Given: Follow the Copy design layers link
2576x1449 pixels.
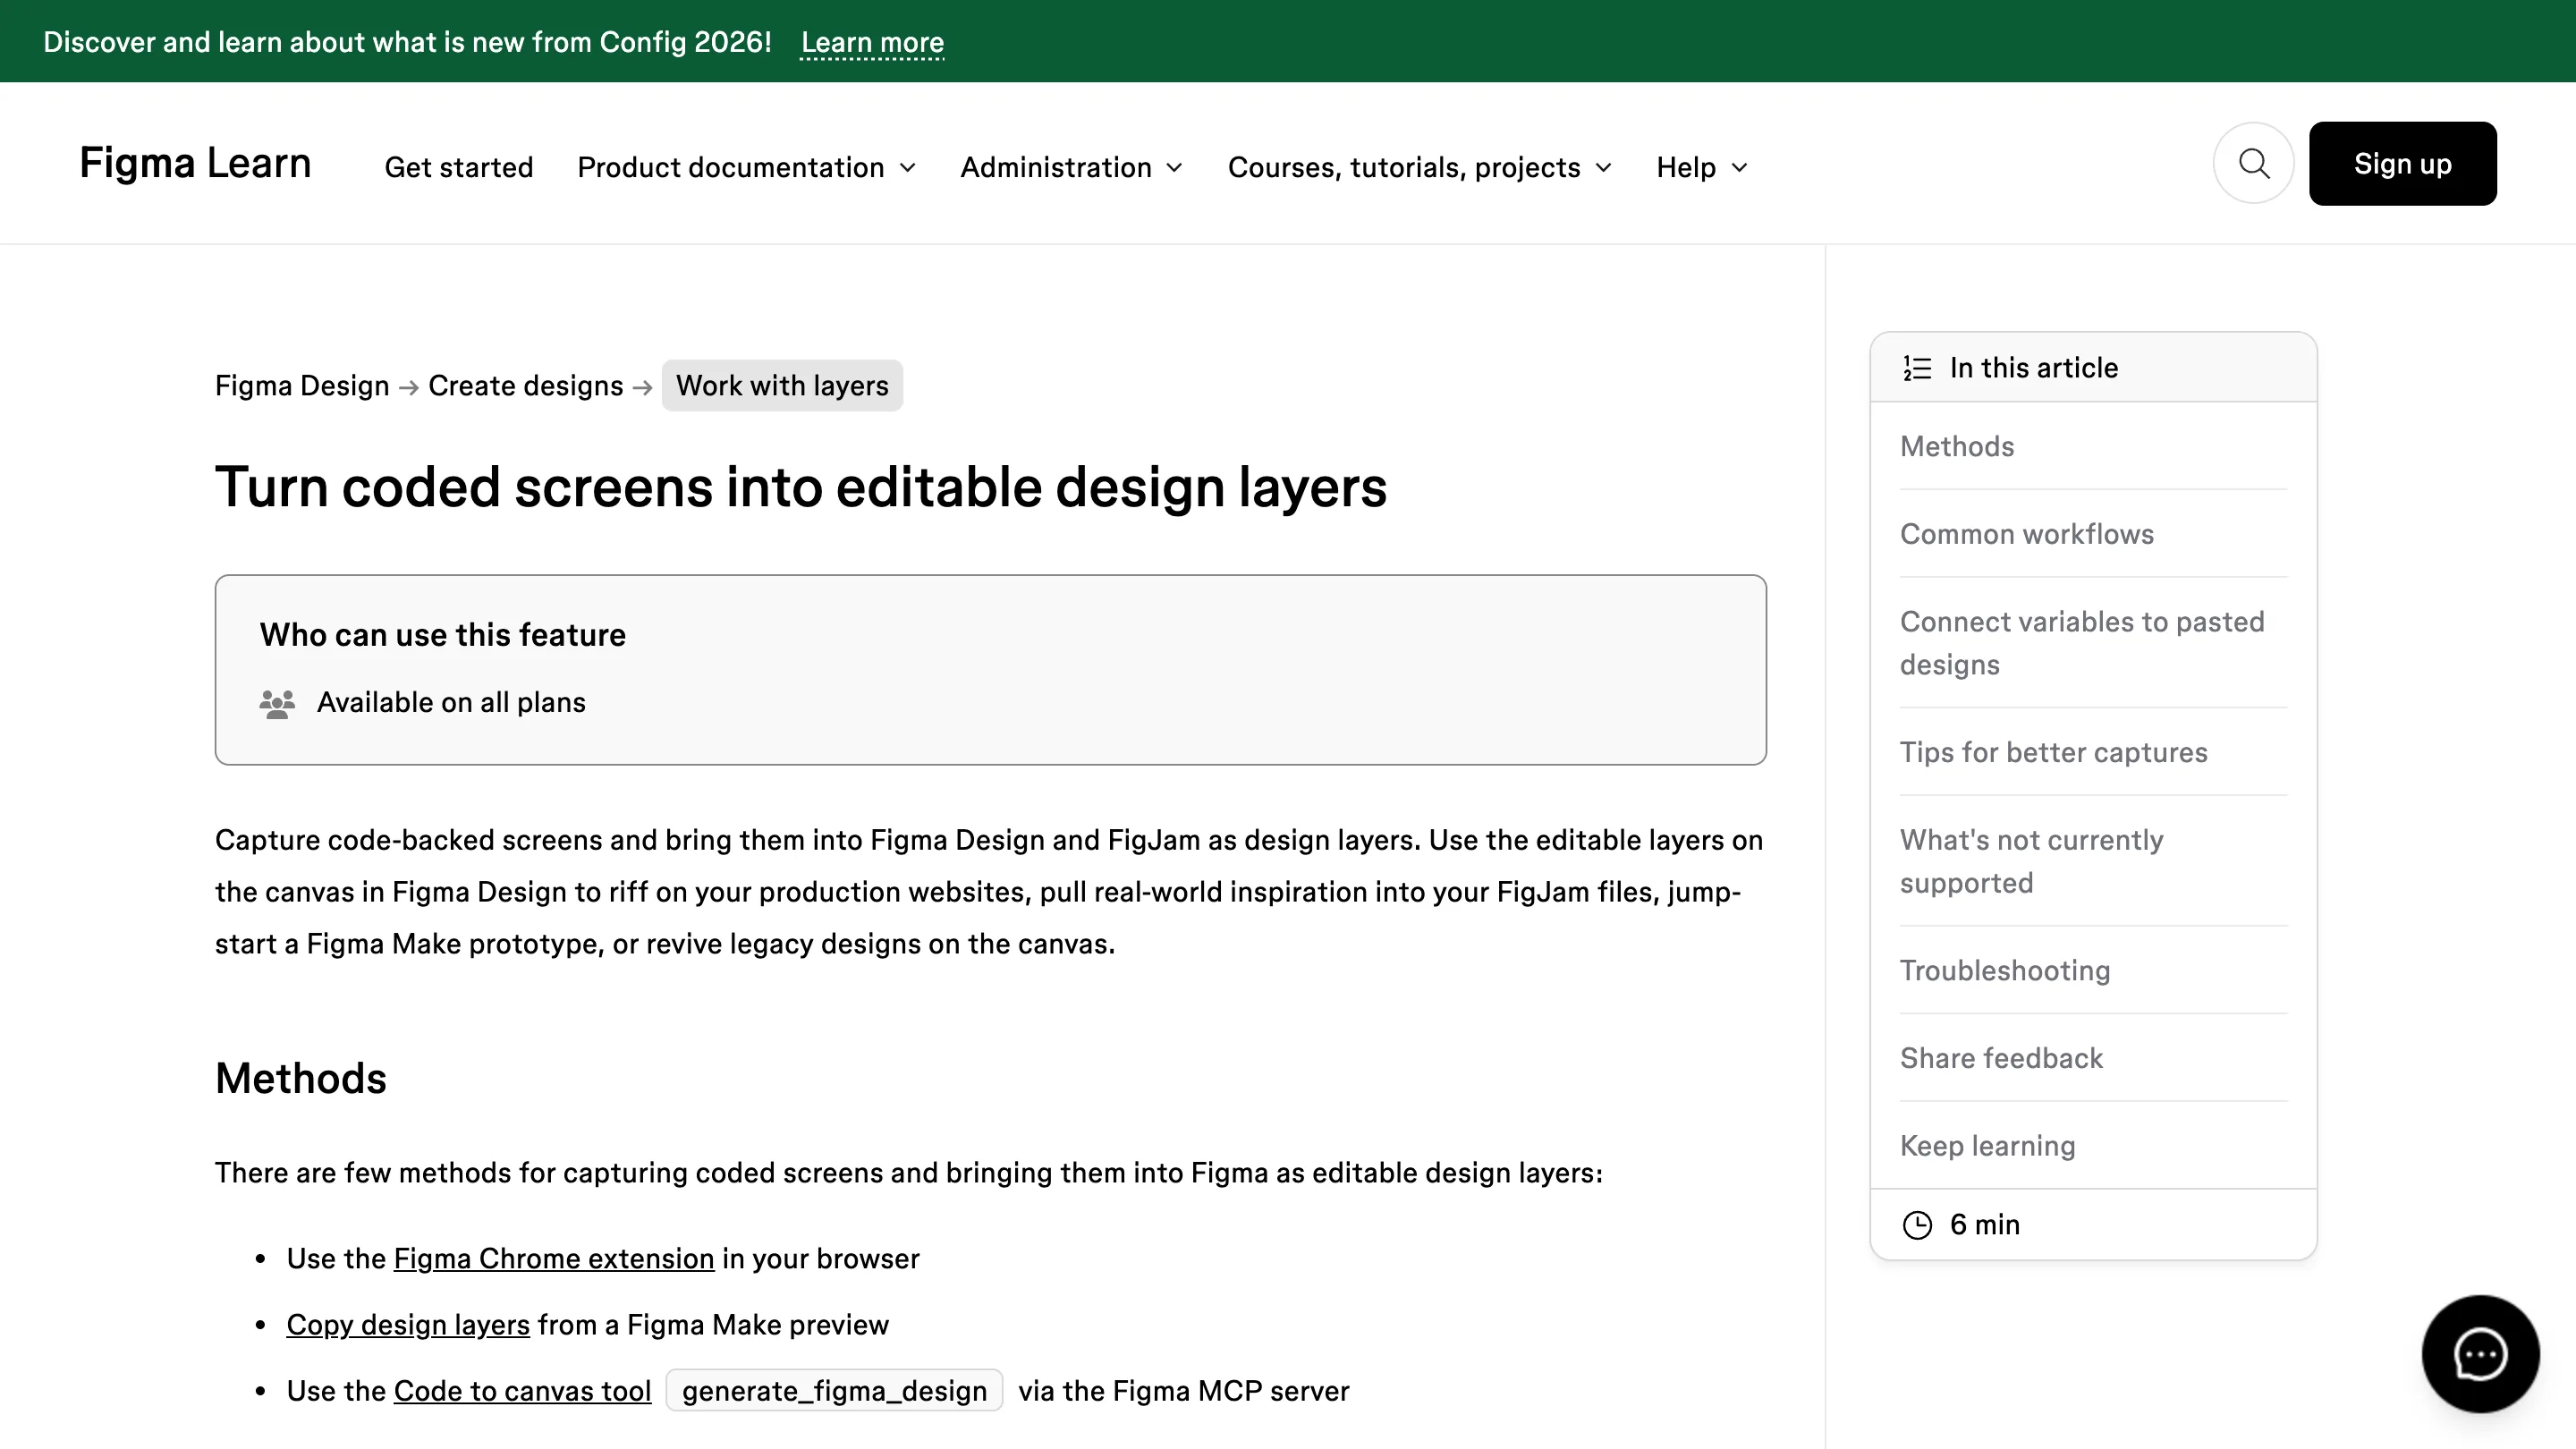Looking at the screenshot, I should point(408,1325).
